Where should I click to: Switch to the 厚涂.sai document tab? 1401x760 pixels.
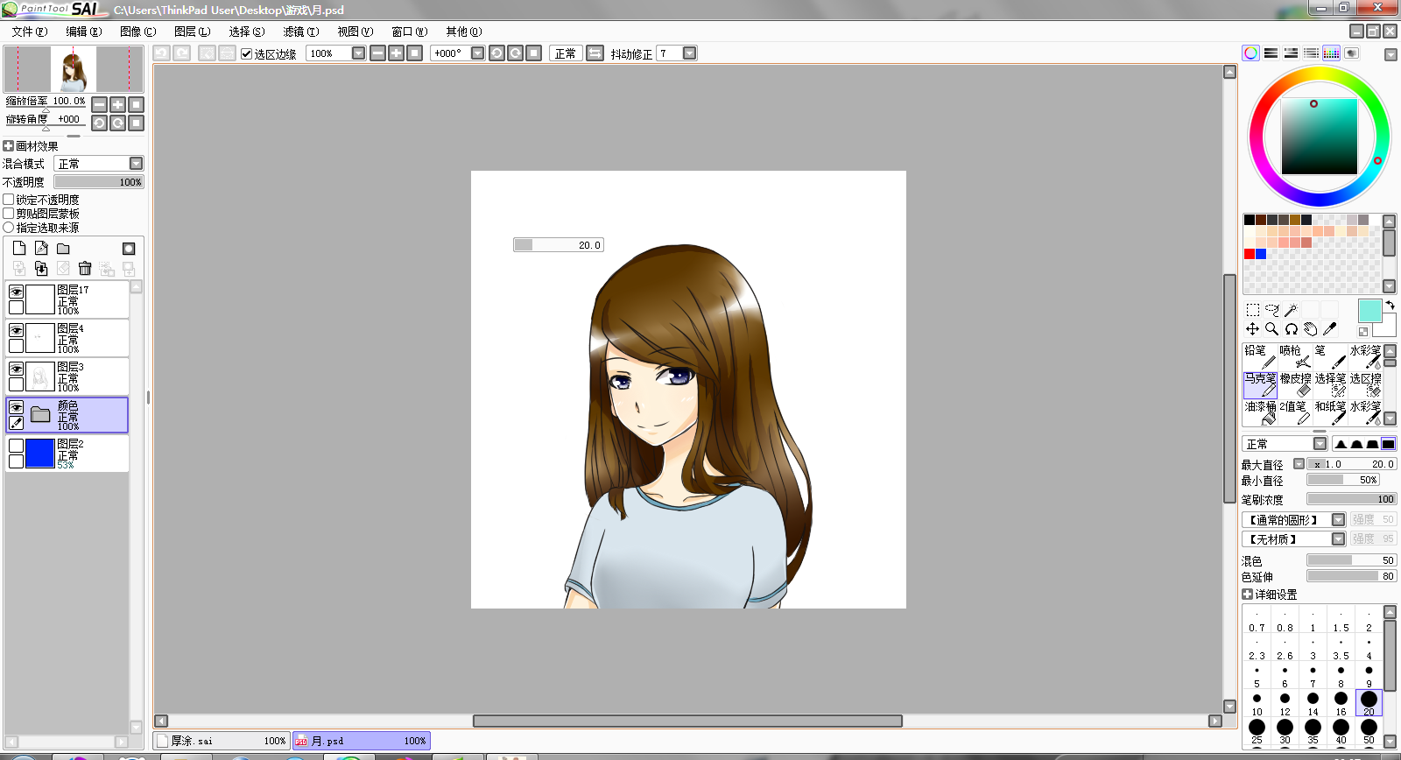coord(222,741)
